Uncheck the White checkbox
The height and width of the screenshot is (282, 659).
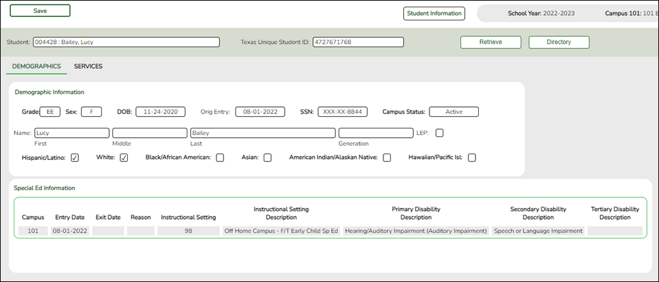[124, 158]
